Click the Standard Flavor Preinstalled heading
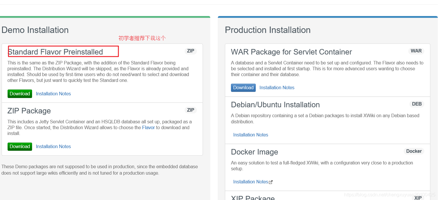The height and width of the screenshot is (200, 438). point(55,52)
